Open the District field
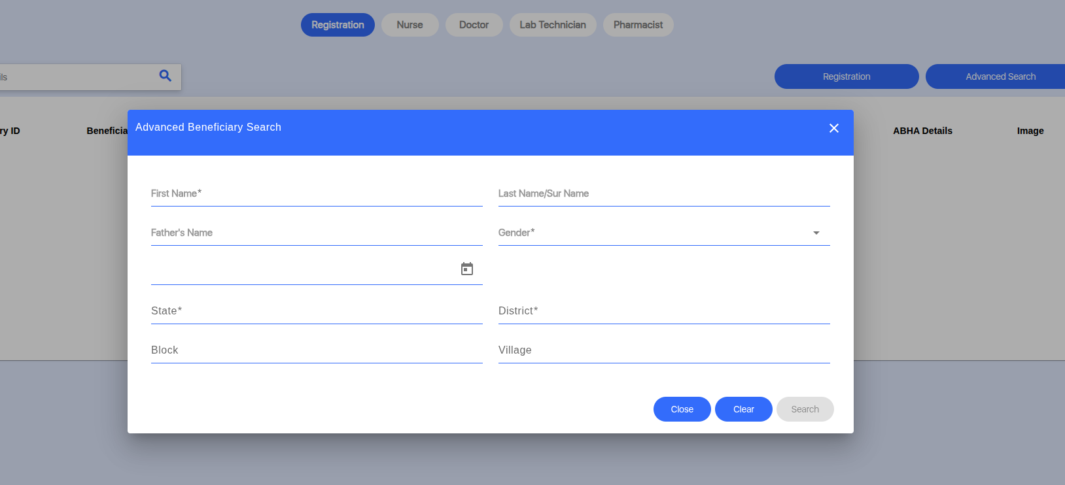Image resolution: width=1065 pixels, height=485 pixels. click(663, 311)
